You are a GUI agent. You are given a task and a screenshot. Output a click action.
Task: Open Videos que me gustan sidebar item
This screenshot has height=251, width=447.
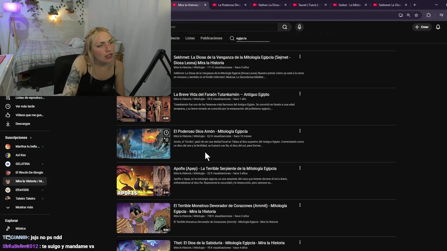click(x=25, y=115)
